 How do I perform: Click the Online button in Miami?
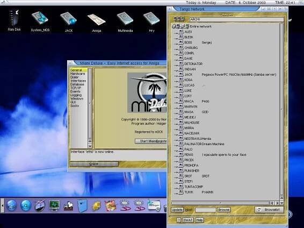[94, 164]
